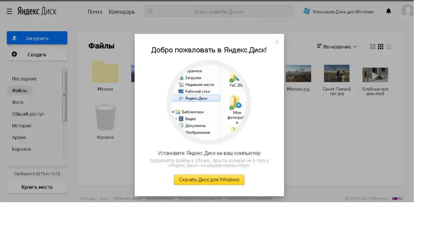Open notifications via the bell icon
444x250 pixels.
point(388,11)
